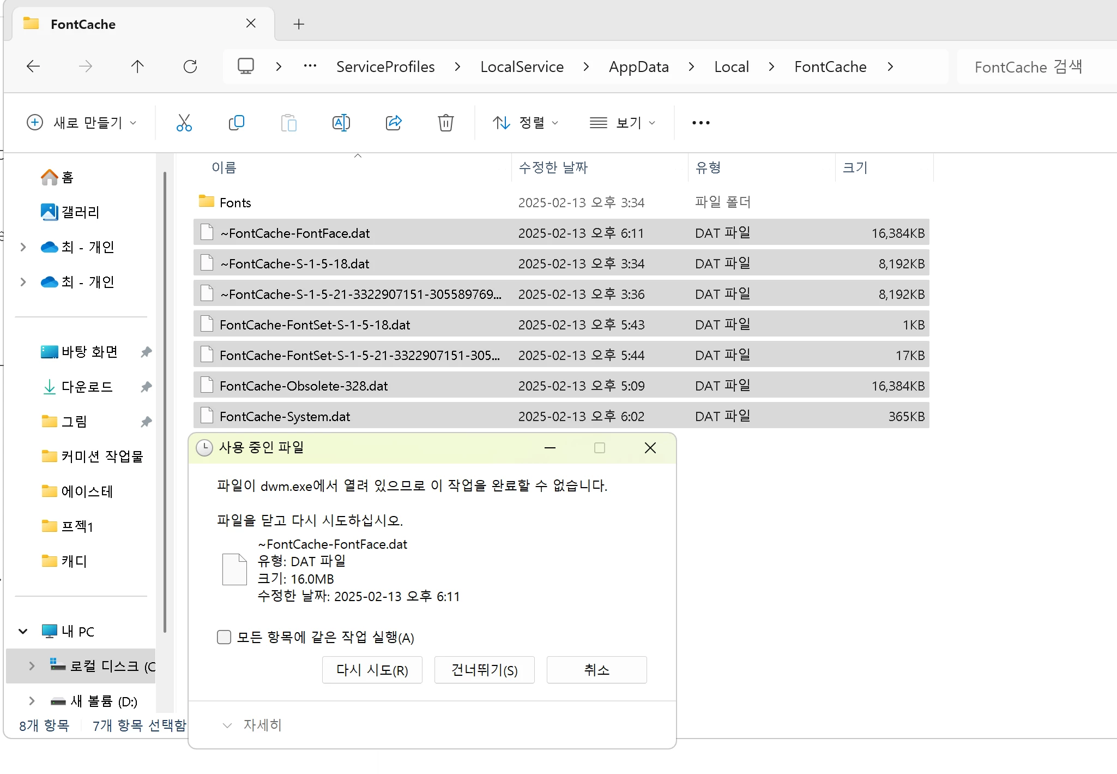Open the Sort (정렬) dropdown
Image resolution: width=1117 pixels, height=774 pixels.
(526, 123)
